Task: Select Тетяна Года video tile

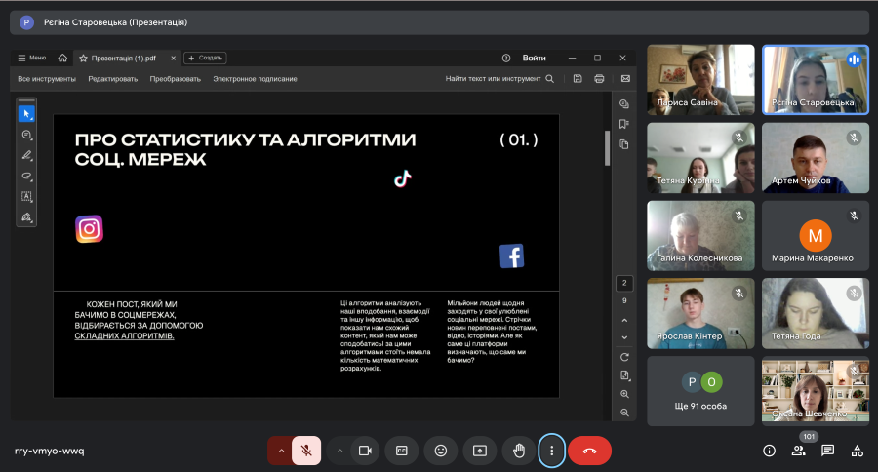Action: click(816, 314)
